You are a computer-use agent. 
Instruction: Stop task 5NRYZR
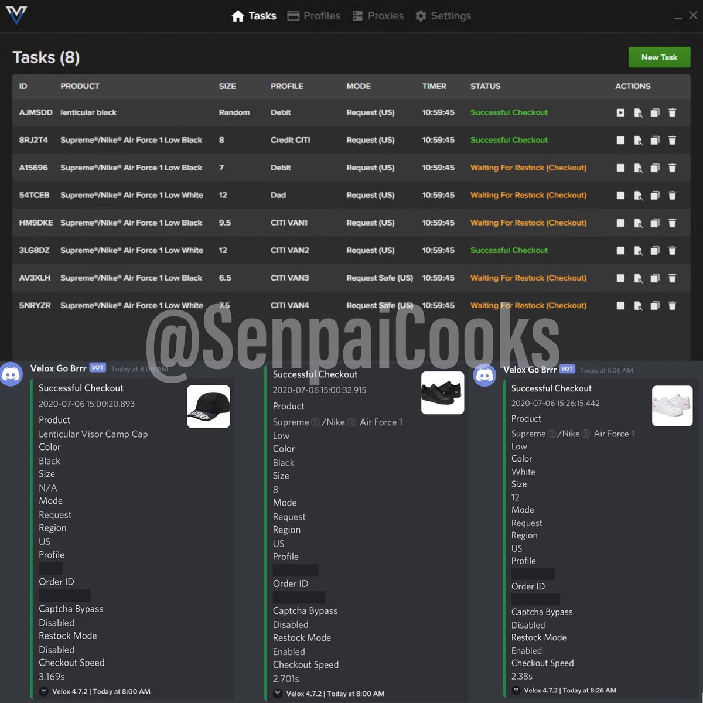click(x=620, y=305)
